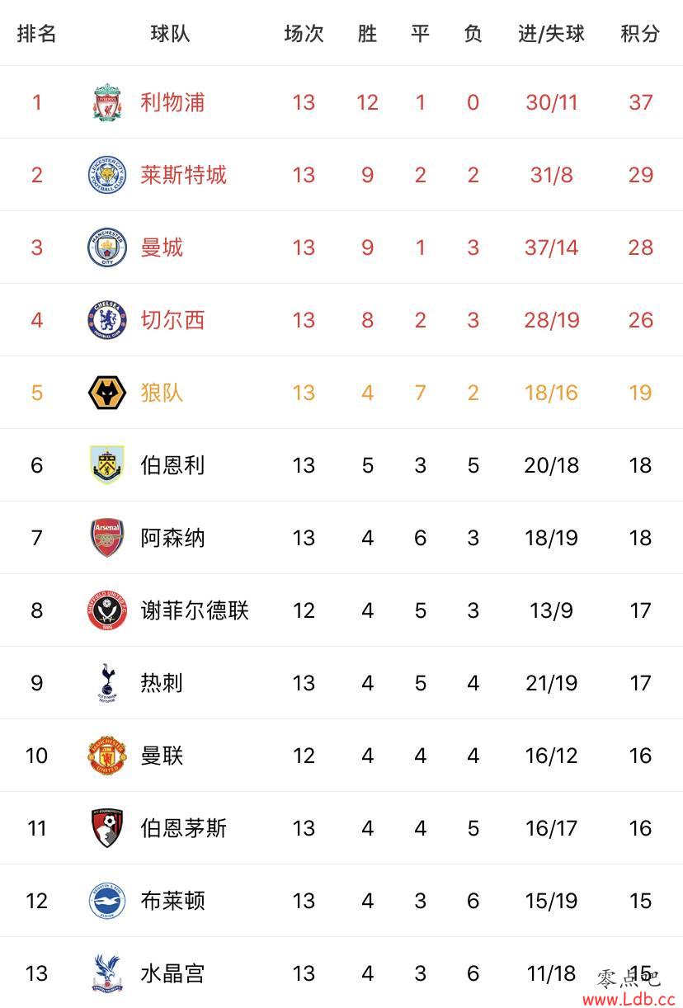Select the Manchester City crest icon
The width and height of the screenshot is (683, 1008).
click(107, 247)
